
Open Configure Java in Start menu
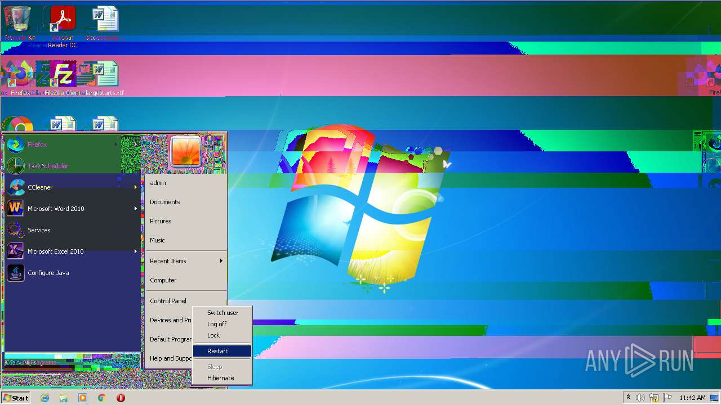click(72, 273)
